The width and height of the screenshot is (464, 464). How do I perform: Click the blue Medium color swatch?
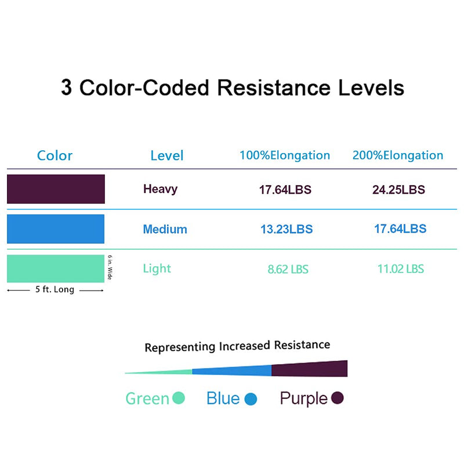coord(56,229)
